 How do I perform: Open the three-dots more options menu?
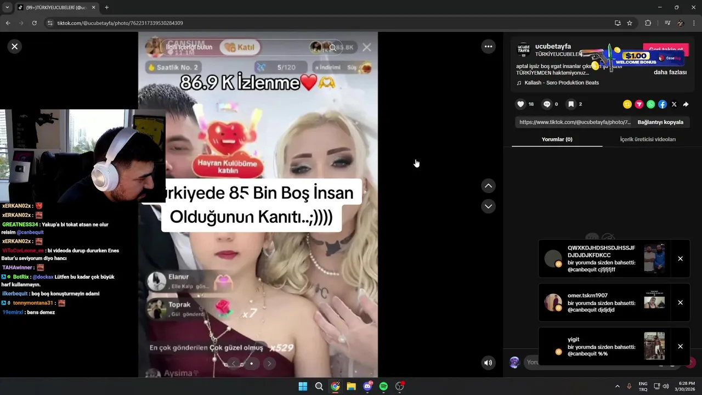point(488,47)
